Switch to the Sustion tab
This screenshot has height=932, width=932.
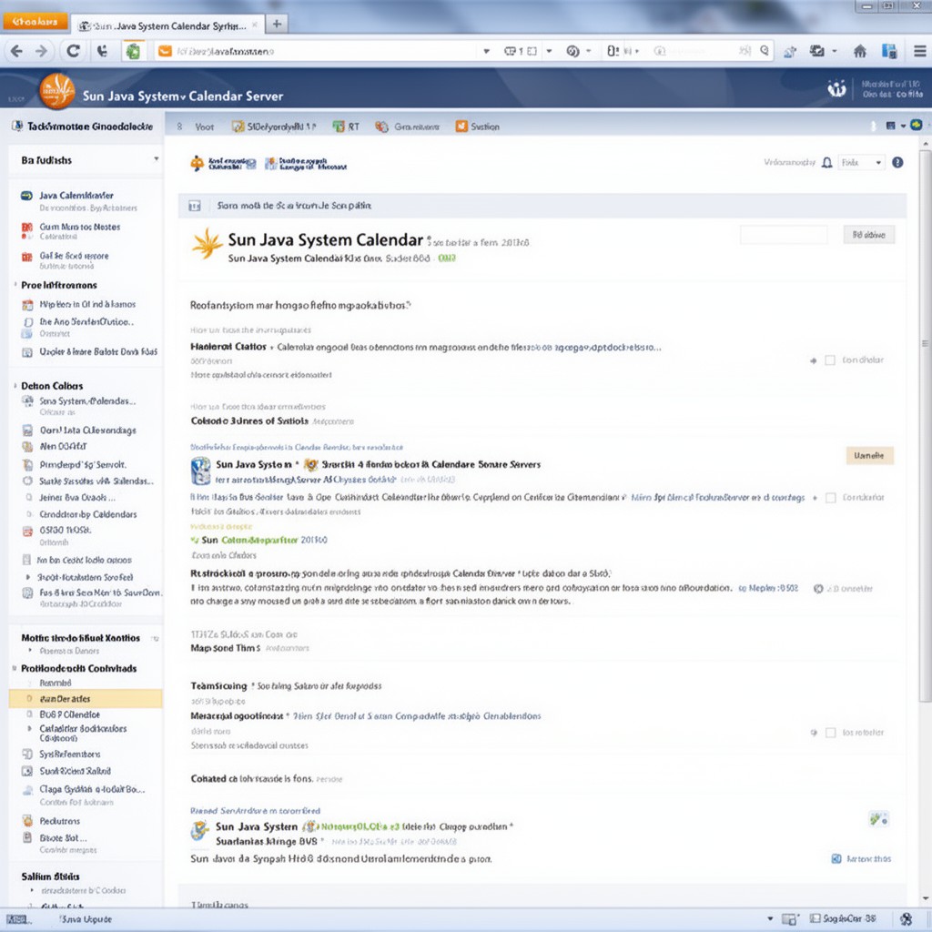point(477,127)
